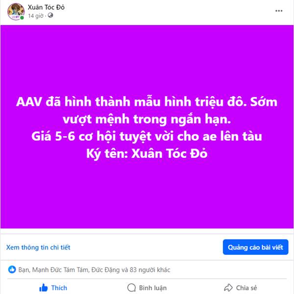The image size is (294, 294).
Task: Click the comment speech bubble icon
Action: pyautogui.click(x=131, y=288)
